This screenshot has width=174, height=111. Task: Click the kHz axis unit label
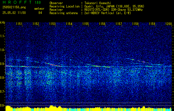click(2, 22)
